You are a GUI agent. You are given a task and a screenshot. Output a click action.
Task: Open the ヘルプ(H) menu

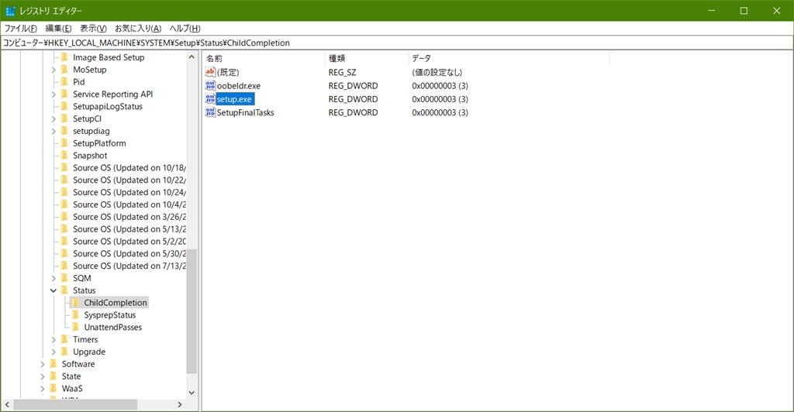pos(185,29)
